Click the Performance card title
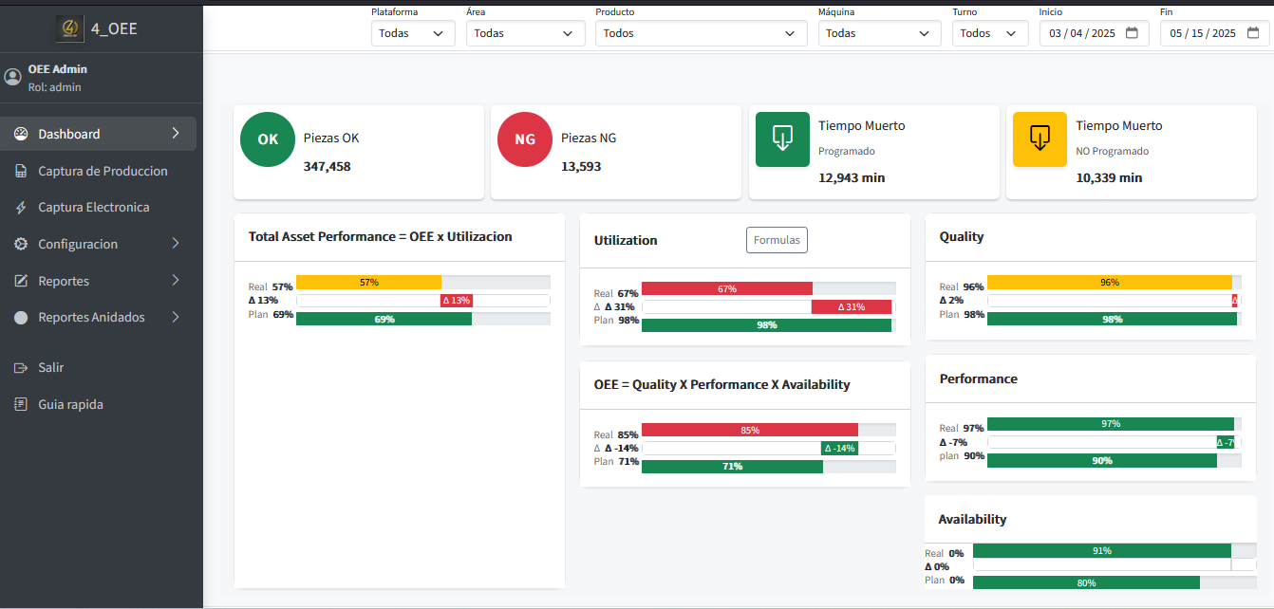 [979, 378]
